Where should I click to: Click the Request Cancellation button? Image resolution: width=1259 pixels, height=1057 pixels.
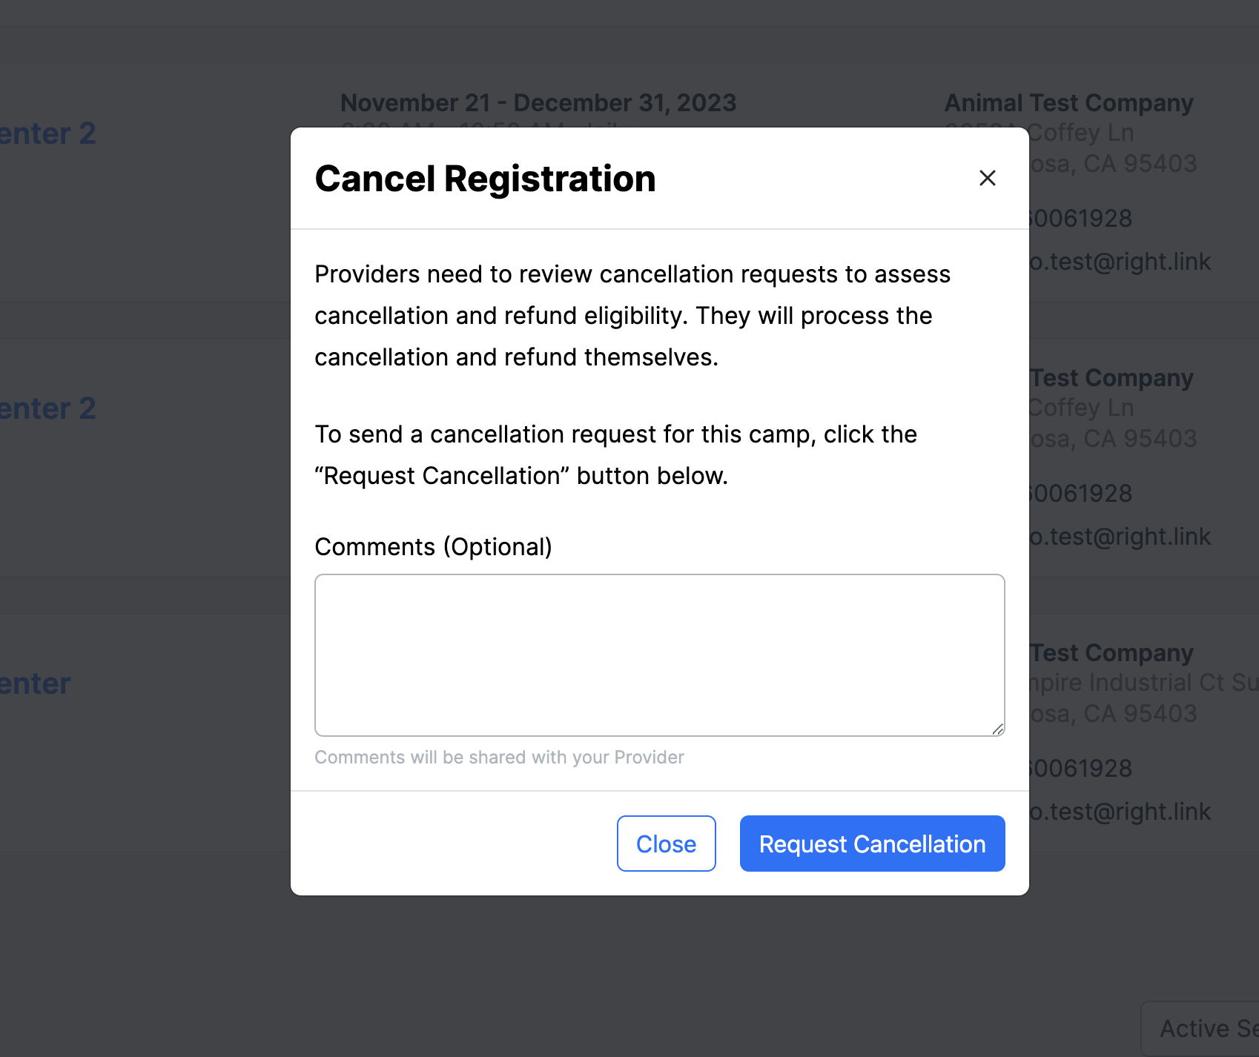[x=872, y=844]
